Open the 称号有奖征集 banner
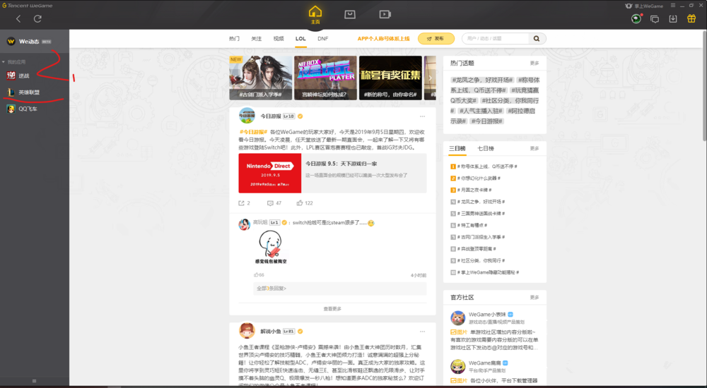The height and width of the screenshot is (388, 707). point(390,78)
